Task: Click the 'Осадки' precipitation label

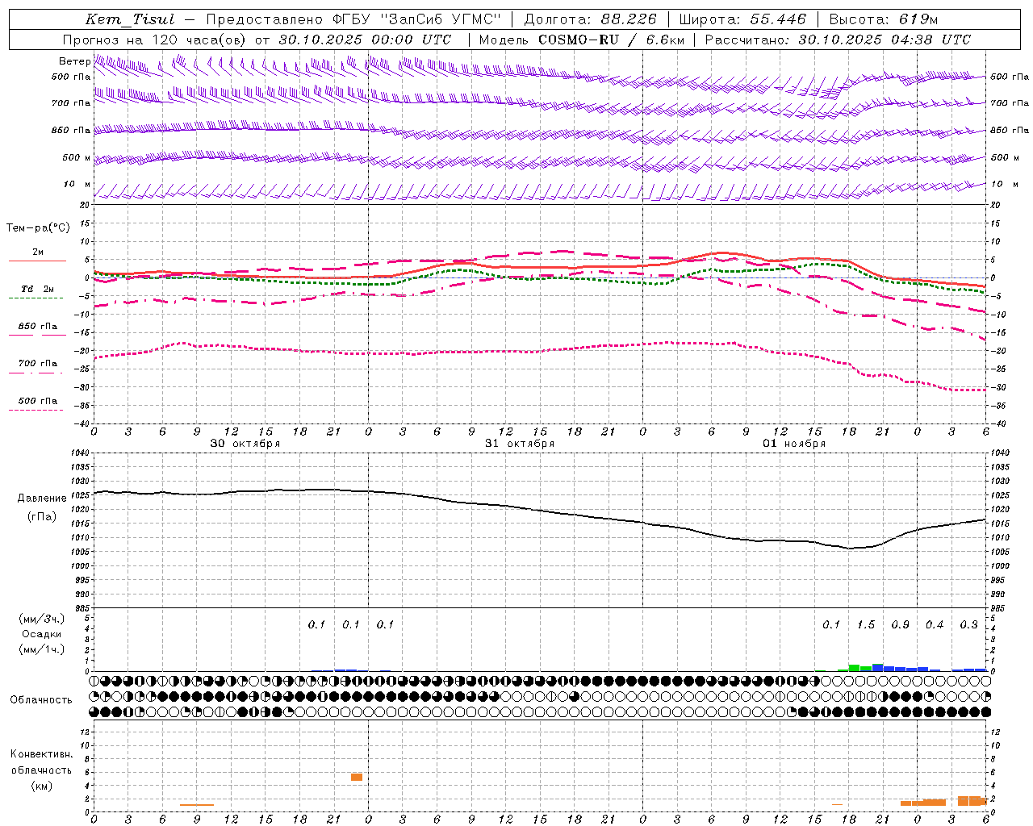Action: pyautogui.click(x=41, y=634)
